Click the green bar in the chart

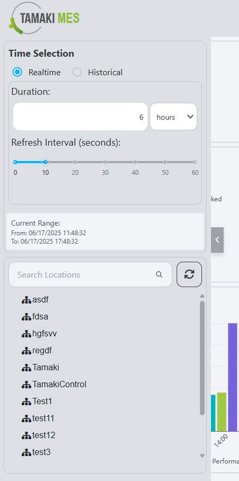click(x=222, y=412)
